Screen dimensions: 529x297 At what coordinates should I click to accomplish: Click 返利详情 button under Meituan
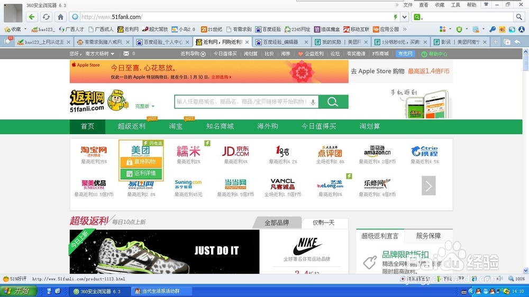coord(141,173)
